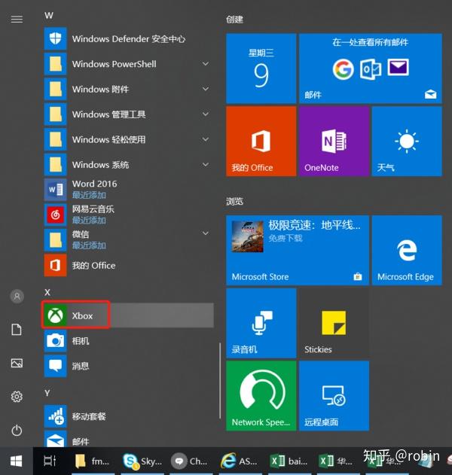
Task: Open the Network Speed tile
Action: coord(261,394)
